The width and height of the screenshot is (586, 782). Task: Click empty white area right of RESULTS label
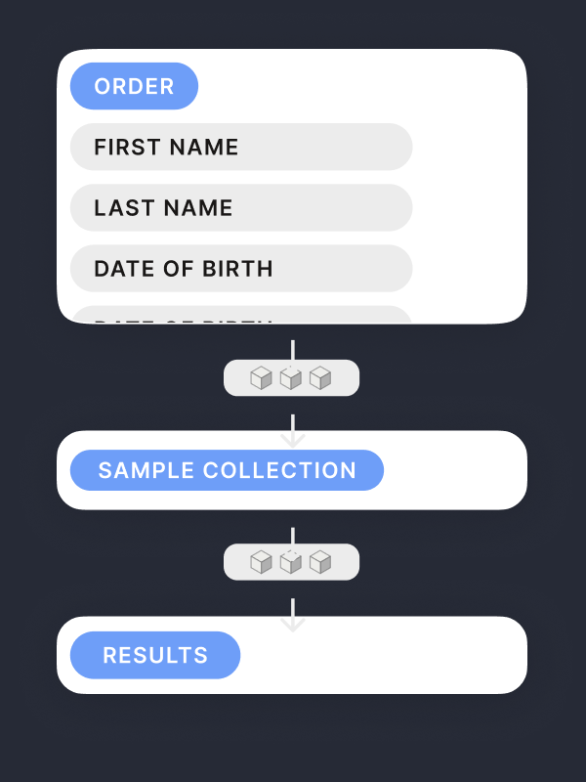click(381, 655)
